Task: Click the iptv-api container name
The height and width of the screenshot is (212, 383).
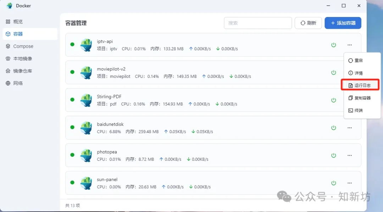Action: tap(105, 41)
